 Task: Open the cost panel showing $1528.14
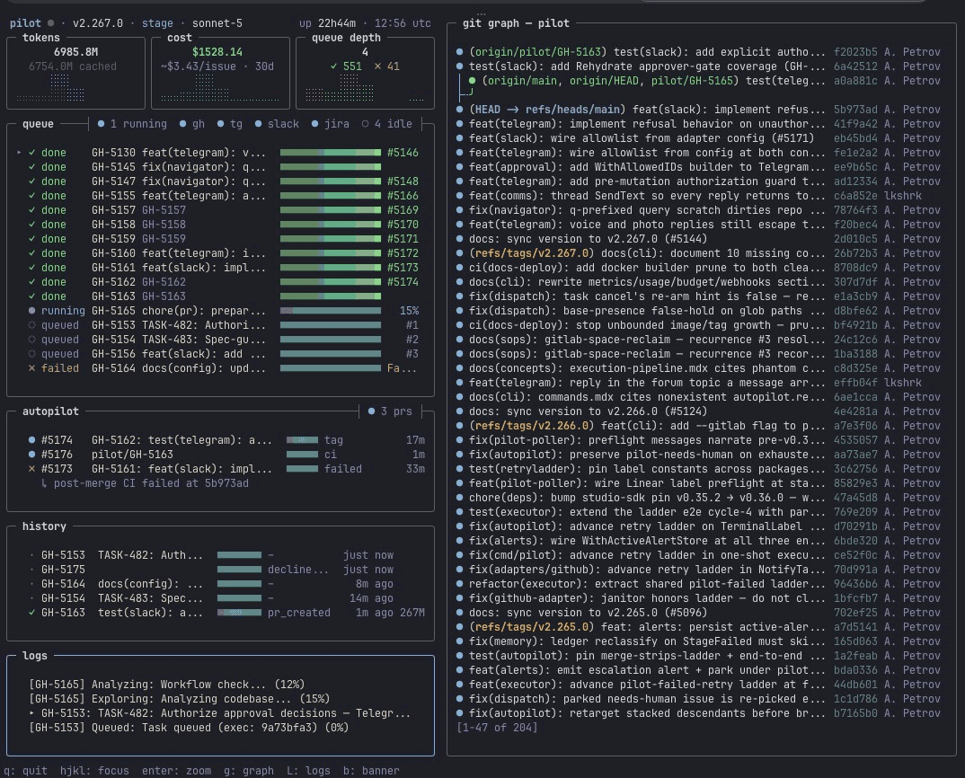220,73
